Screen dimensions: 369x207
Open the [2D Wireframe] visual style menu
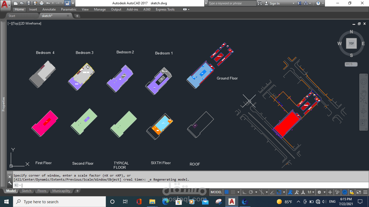(31, 23)
